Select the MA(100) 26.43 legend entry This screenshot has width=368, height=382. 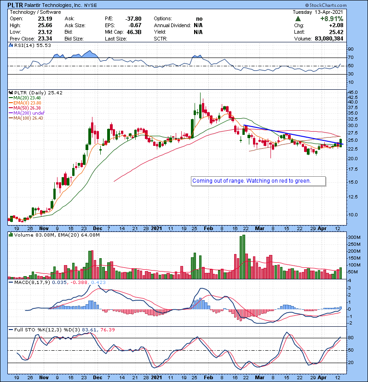click(26, 118)
